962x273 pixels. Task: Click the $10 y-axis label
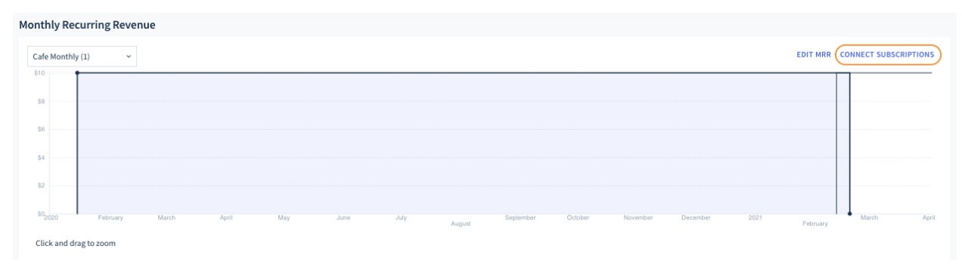click(x=39, y=73)
